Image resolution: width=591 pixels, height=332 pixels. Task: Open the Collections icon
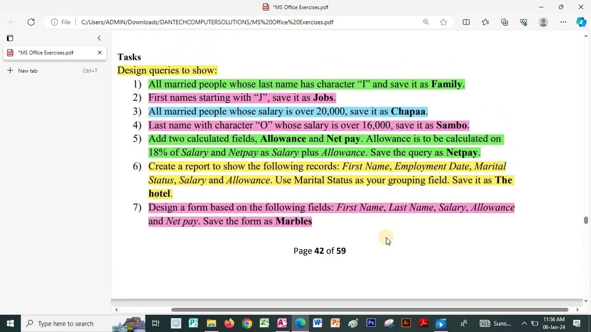click(x=505, y=22)
